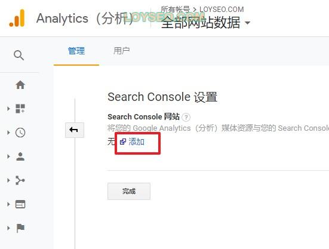
Task: Open the 全部网站数据 view dropdown
Action: [x=205, y=23]
